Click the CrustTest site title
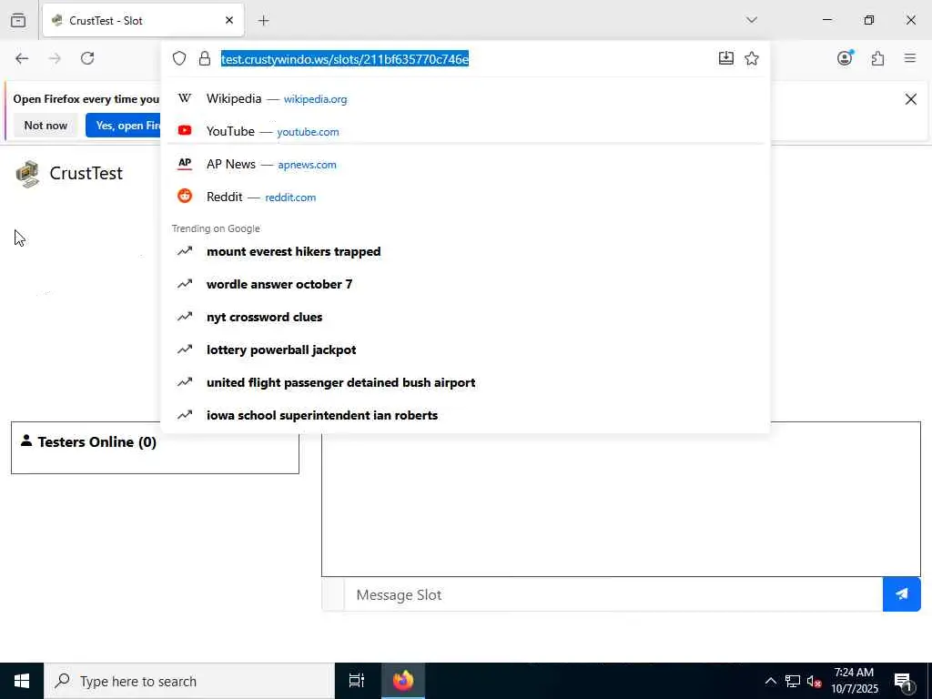Screen dimensions: 932x699 click(x=86, y=173)
